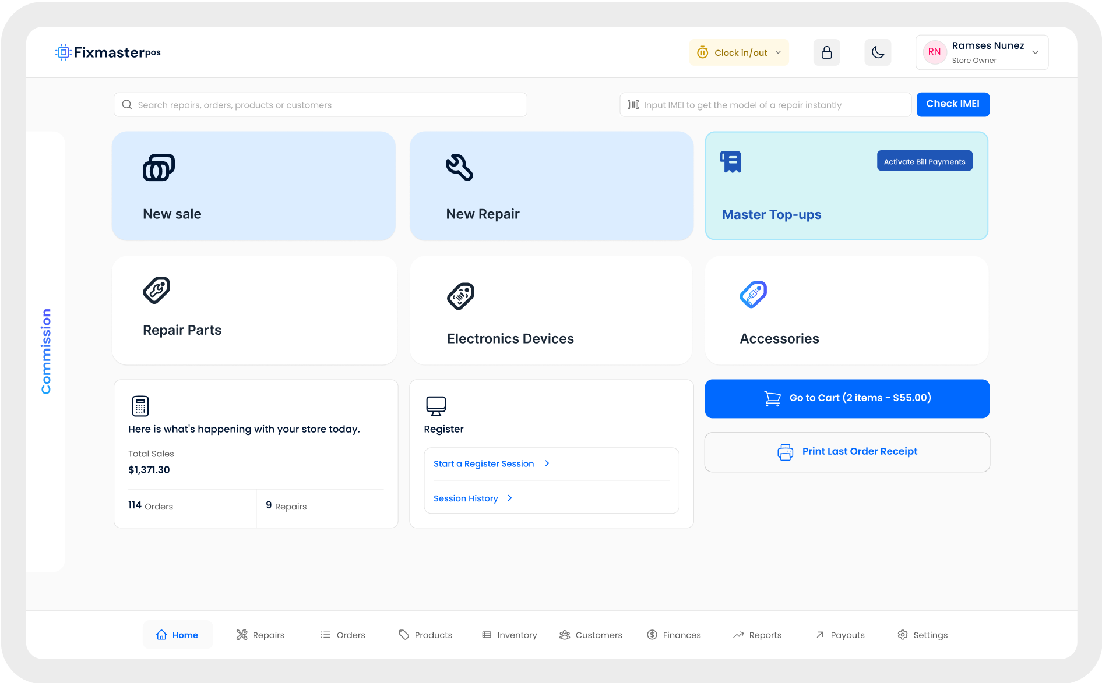
Task: Go to Cart with 2 items
Action: (x=847, y=398)
